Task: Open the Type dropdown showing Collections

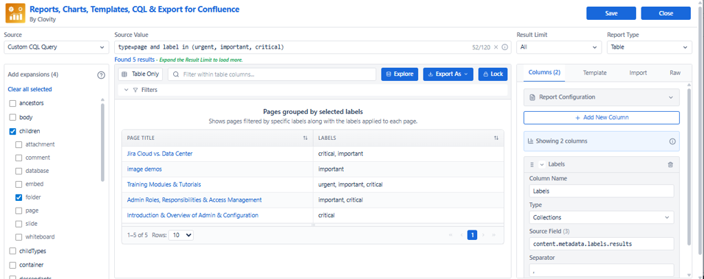Action: pyautogui.click(x=602, y=217)
